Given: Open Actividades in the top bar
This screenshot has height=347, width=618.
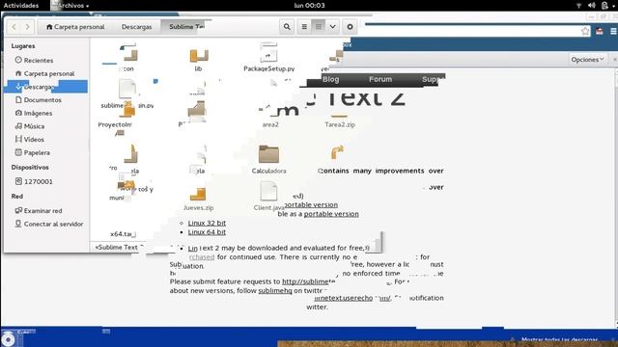Looking at the screenshot, I should [x=21, y=6].
